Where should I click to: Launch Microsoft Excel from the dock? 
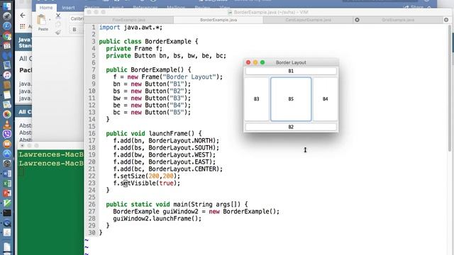pyautogui.click(x=7, y=183)
